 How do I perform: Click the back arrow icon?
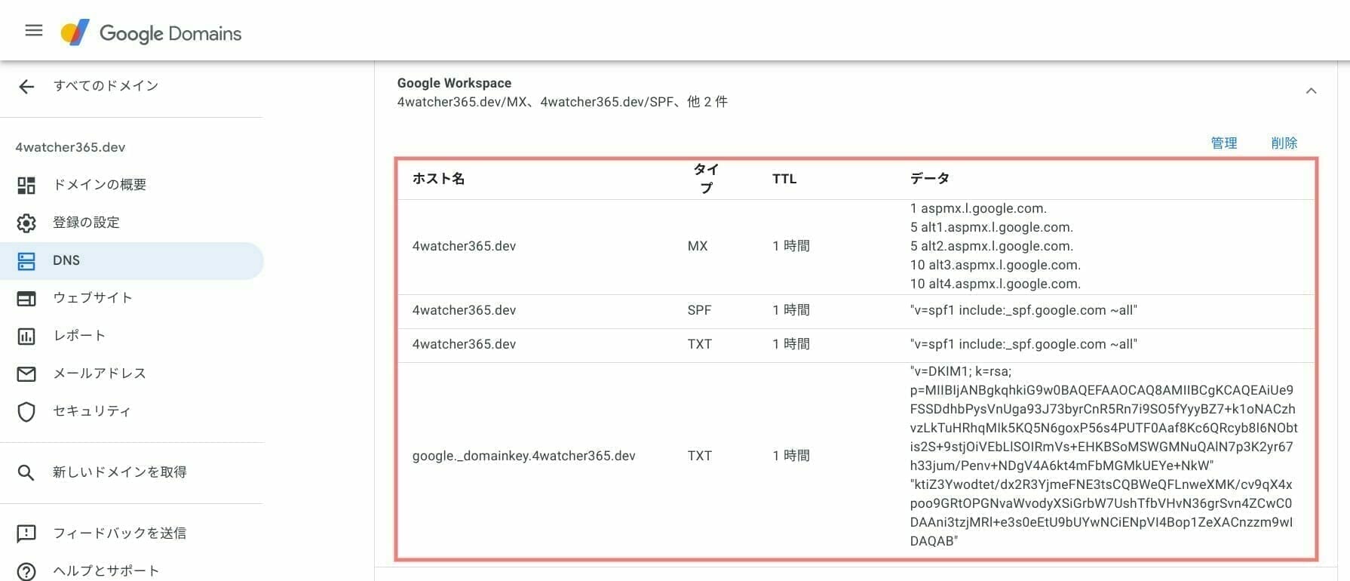(x=26, y=87)
